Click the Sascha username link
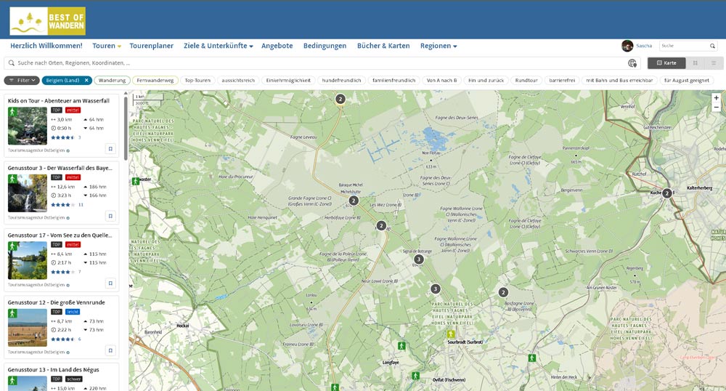The width and height of the screenshot is (726, 391). (x=643, y=46)
